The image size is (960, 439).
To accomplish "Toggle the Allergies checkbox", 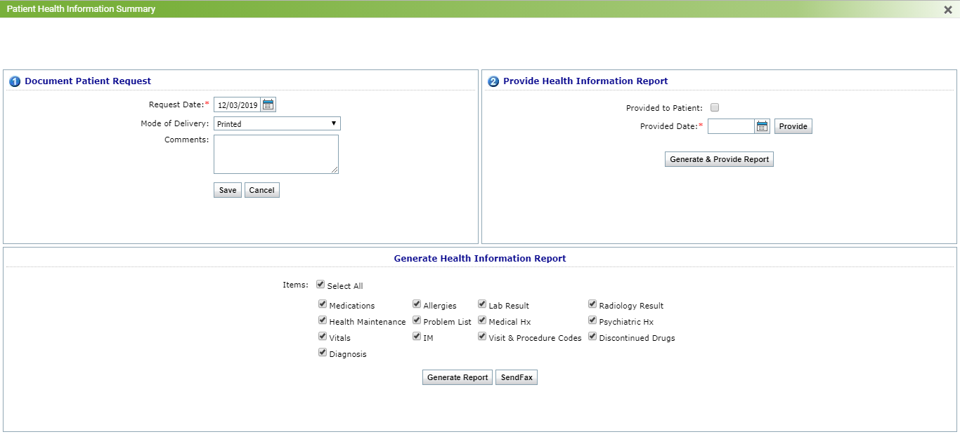I will (x=417, y=304).
